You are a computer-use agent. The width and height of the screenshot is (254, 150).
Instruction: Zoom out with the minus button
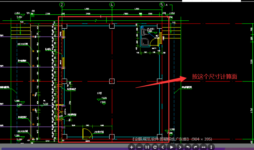(139, 147)
